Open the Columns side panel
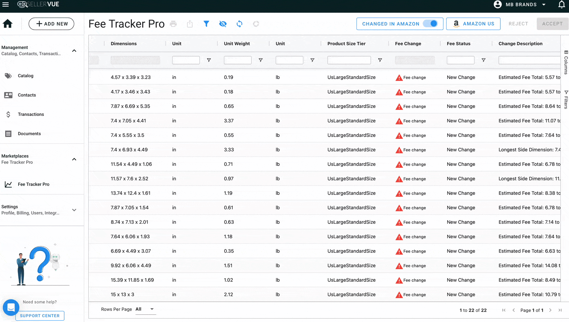This screenshot has height=322, width=569. click(x=566, y=62)
